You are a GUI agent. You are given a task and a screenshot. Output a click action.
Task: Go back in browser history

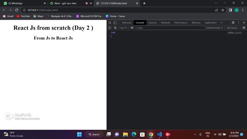4,10
